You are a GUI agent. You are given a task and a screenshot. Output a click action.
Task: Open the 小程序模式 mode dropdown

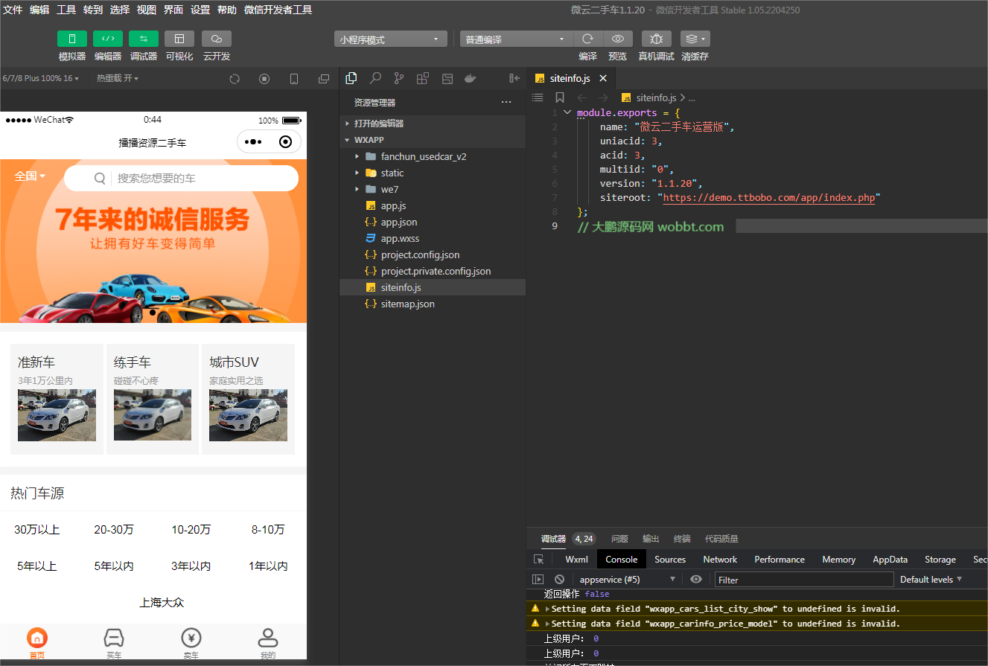(390, 38)
